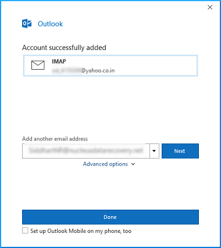The height and width of the screenshot is (248, 221).
Task: Close the Outlook account setup dialog
Action: tap(210, 8)
